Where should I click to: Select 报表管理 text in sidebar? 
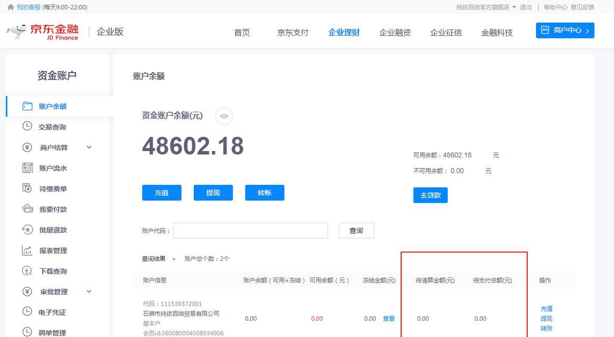[x=53, y=251]
